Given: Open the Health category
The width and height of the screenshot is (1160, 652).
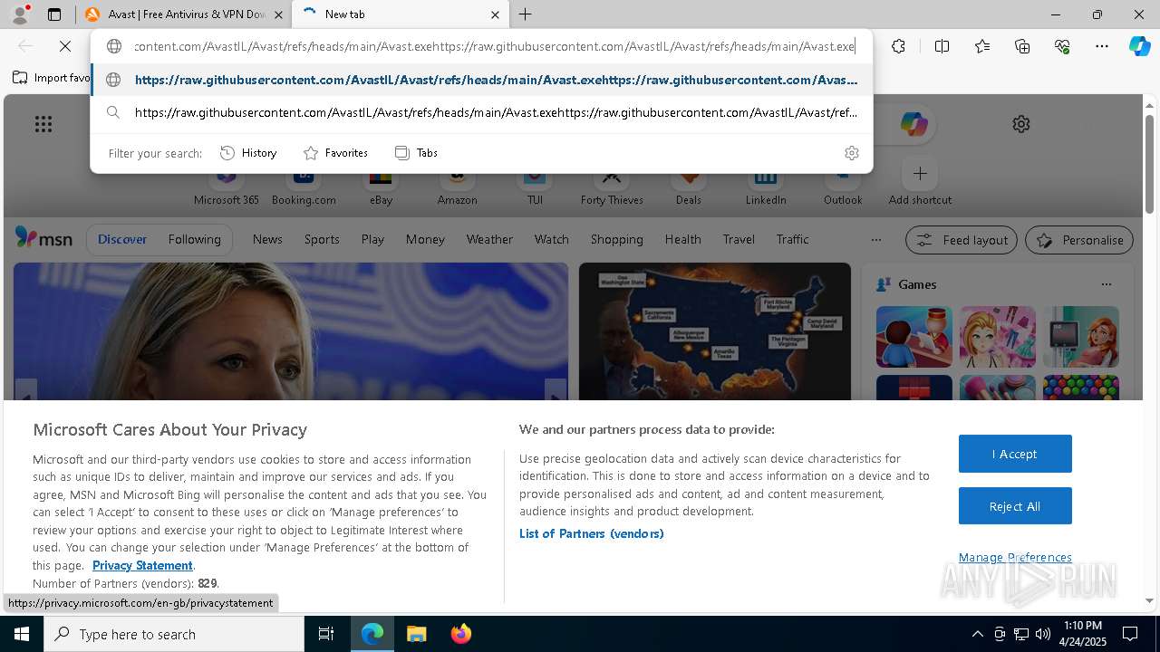Looking at the screenshot, I should [682, 239].
